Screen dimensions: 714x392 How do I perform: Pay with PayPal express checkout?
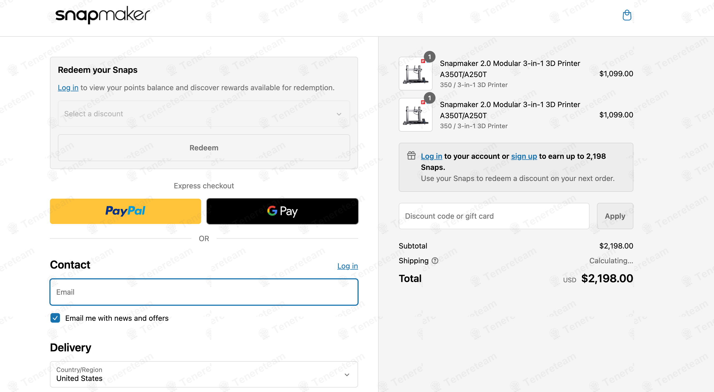[x=125, y=211]
